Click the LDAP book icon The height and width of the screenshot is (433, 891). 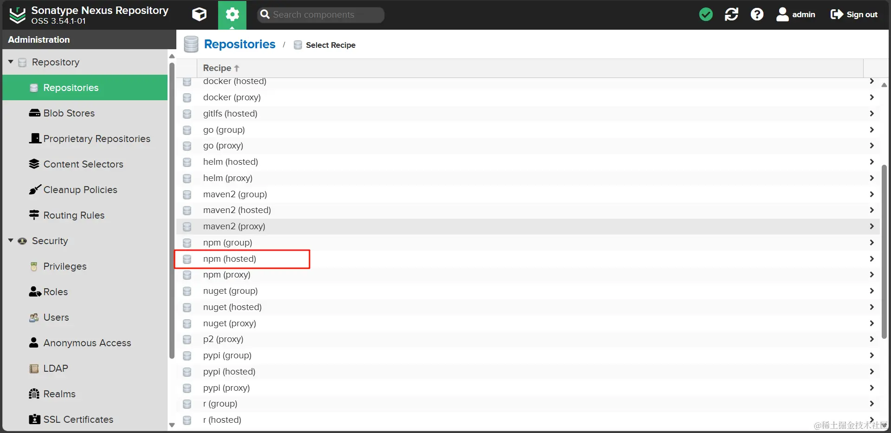(x=34, y=368)
